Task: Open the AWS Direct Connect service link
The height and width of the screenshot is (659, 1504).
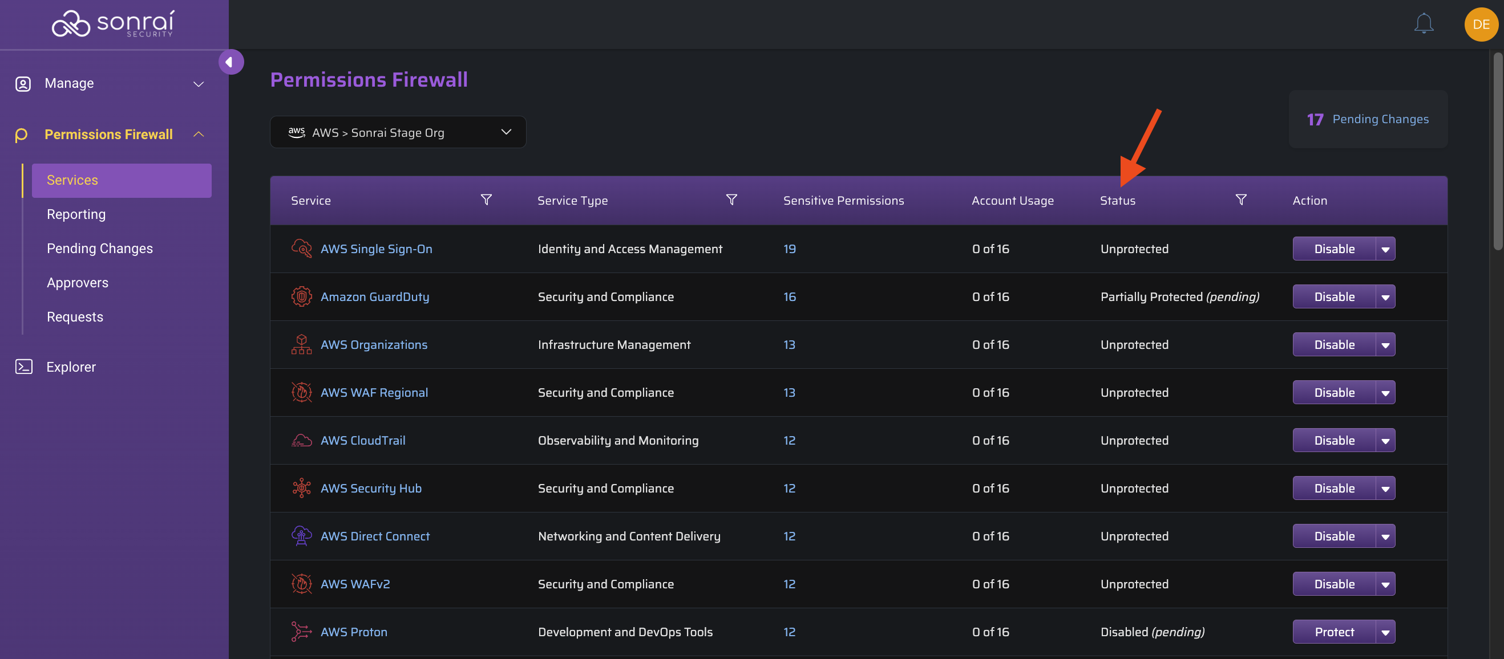Action: (x=375, y=536)
